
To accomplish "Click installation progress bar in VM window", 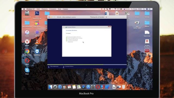I will click(87, 65).
